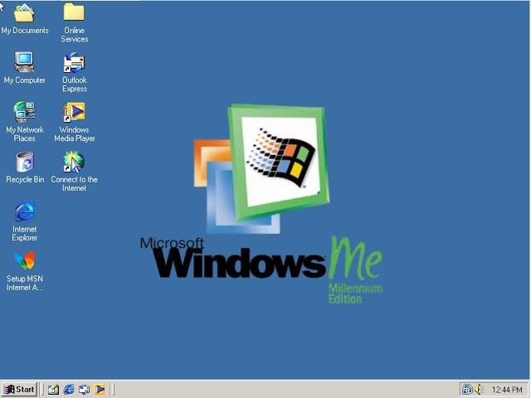This screenshot has height=398, width=531.
Task: Click Show Desktop in Quick Launch
Action: [53, 390]
